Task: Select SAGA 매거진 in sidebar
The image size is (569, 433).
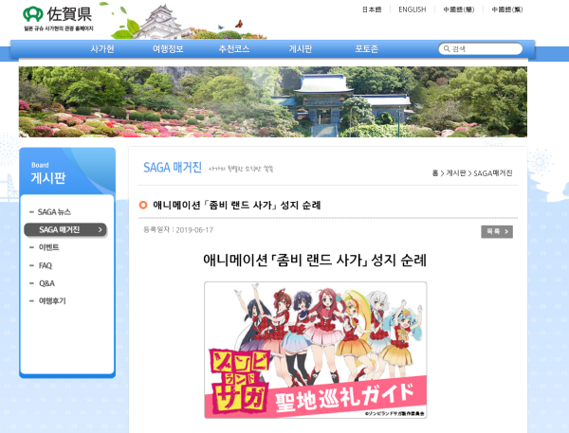Action: [65, 230]
